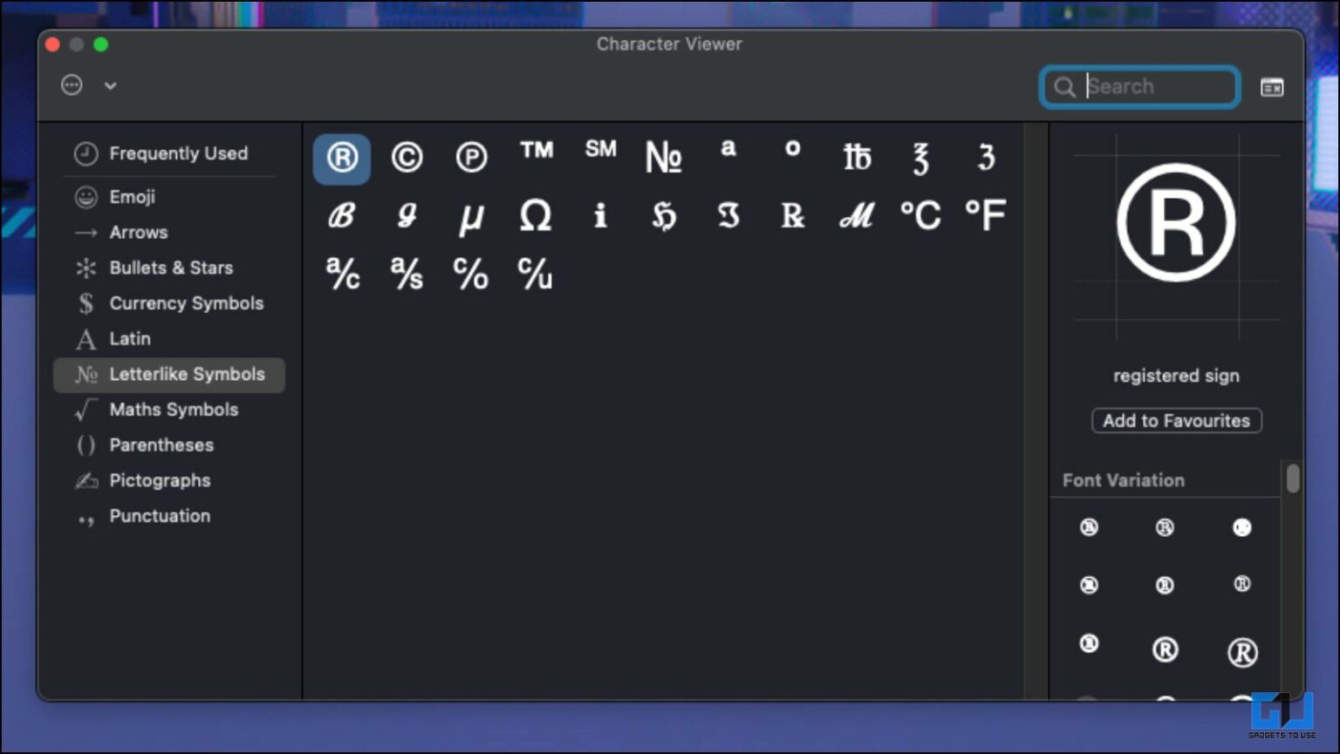Open the customization gear menu
Image resolution: width=1340 pixels, height=754 pixels.
pyautogui.click(x=71, y=85)
